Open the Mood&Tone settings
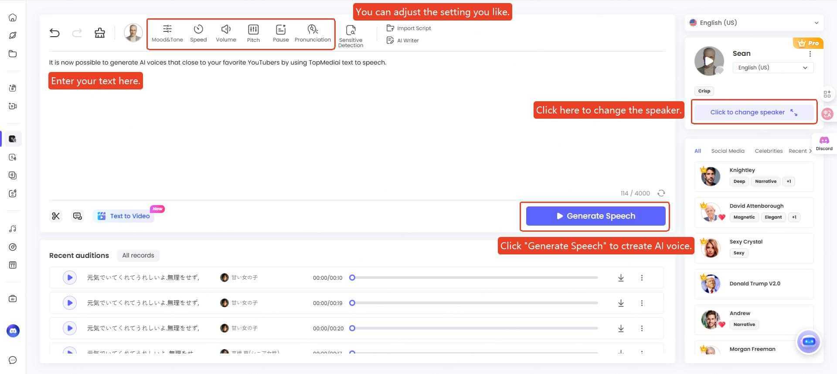837x374 pixels. tap(167, 33)
